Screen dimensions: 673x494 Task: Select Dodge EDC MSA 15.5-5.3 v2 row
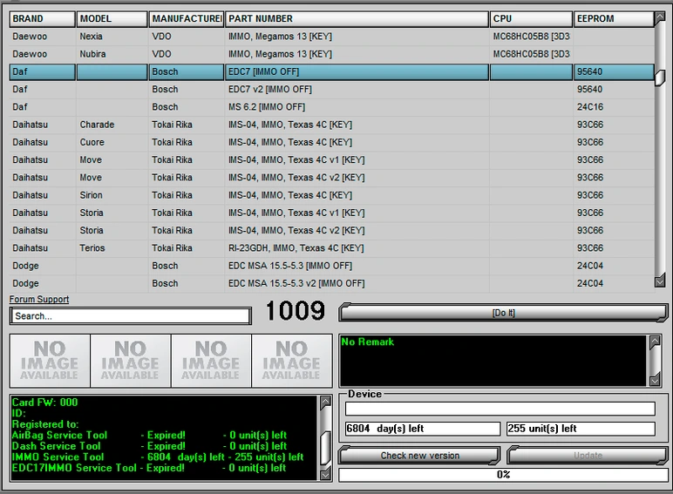click(332, 283)
